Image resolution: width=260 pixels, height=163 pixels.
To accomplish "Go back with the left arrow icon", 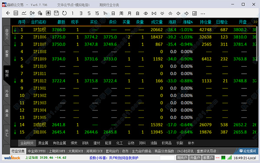I will (8, 13).
